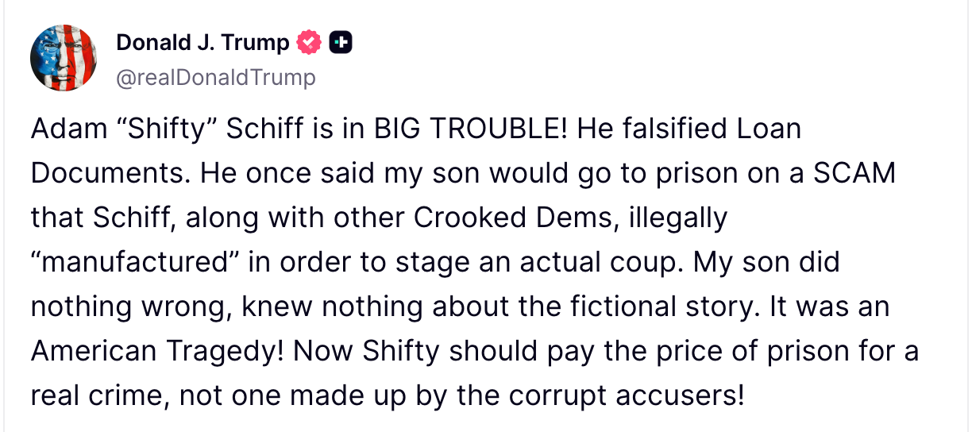972x432 pixels.
Task: Click the post body text
Action: coord(476,262)
